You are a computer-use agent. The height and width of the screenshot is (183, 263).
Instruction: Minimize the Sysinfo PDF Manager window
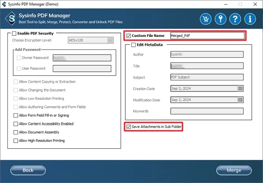point(226,4)
